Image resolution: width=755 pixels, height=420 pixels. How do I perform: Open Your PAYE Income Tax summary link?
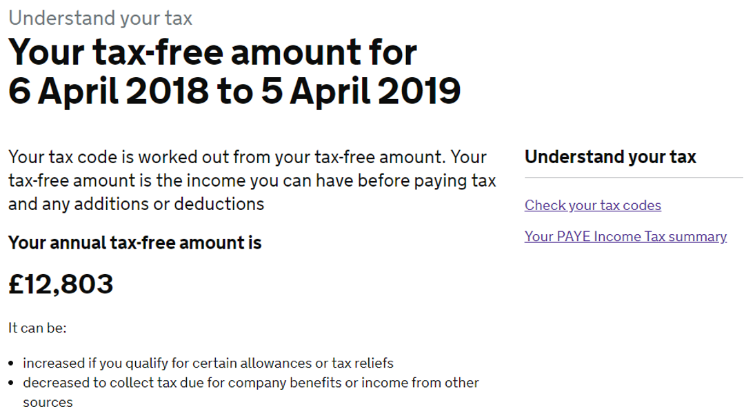625,237
